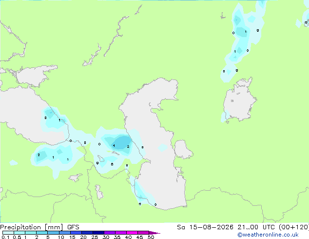Pick the 25–30 mm dark navy swatch

click(98, 233)
